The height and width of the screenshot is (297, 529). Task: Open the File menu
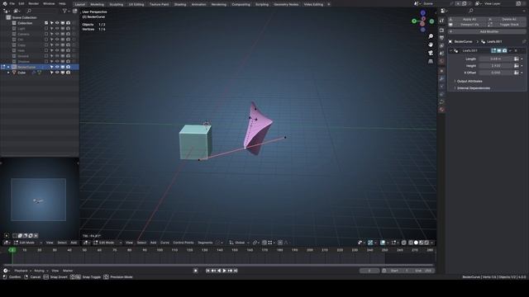point(12,3)
